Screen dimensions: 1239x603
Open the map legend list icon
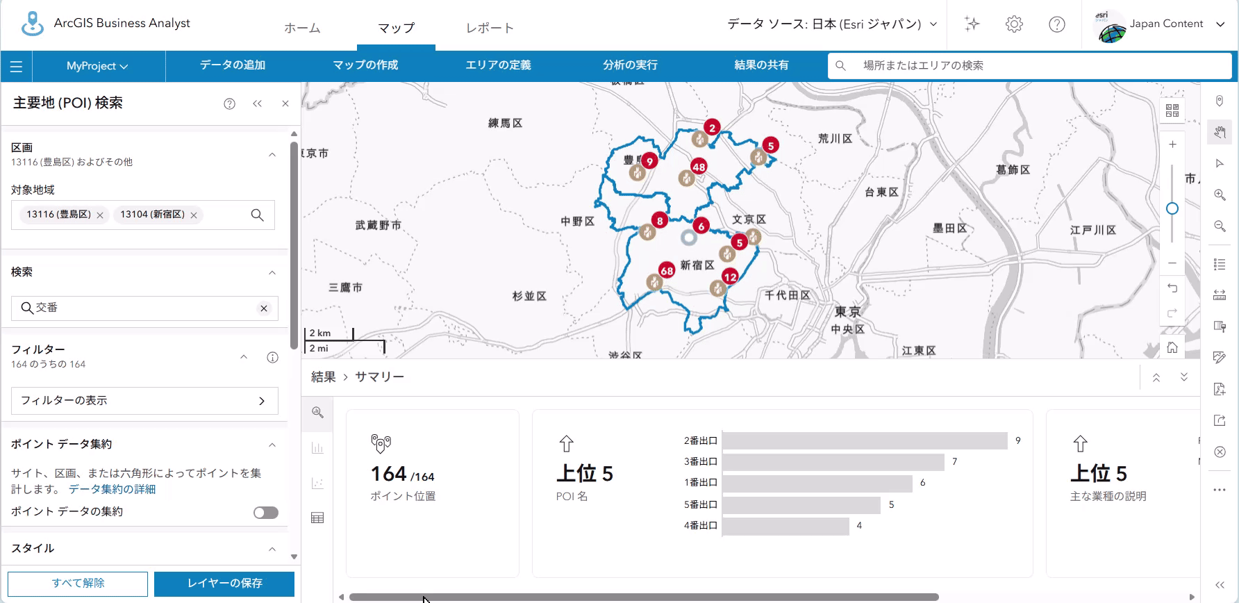tap(1220, 264)
